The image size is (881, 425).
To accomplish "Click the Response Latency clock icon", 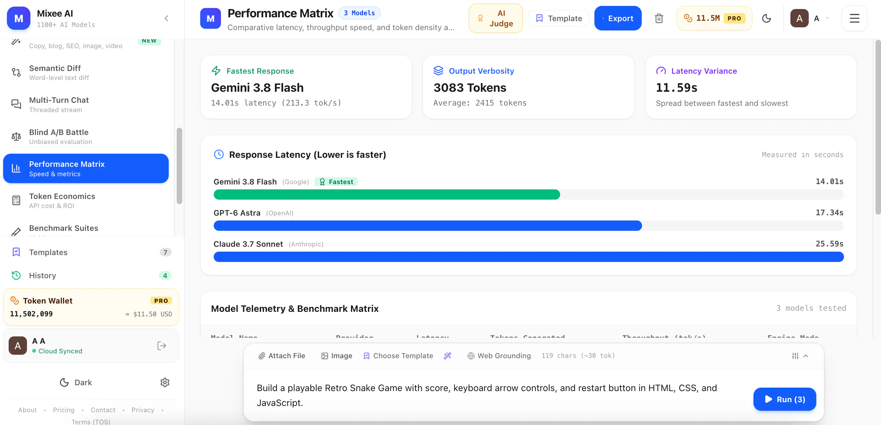I will click(x=219, y=154).
